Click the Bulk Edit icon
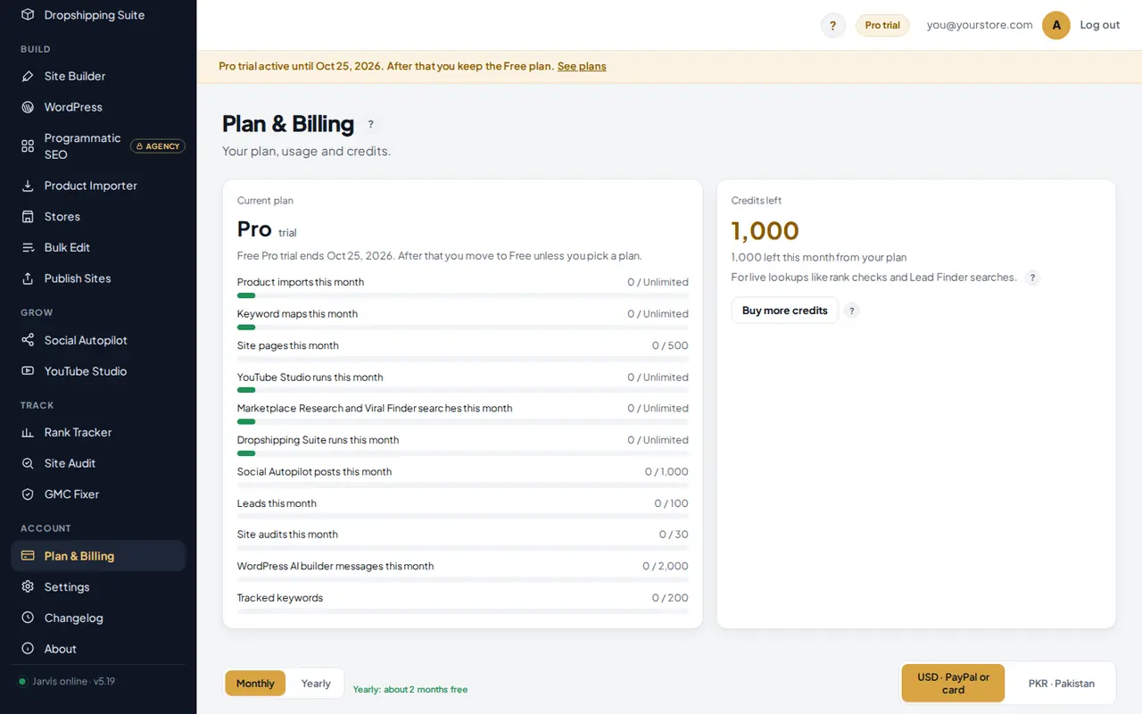The image size is (1142, 714). pyautogui.click(x=28, y=247)
